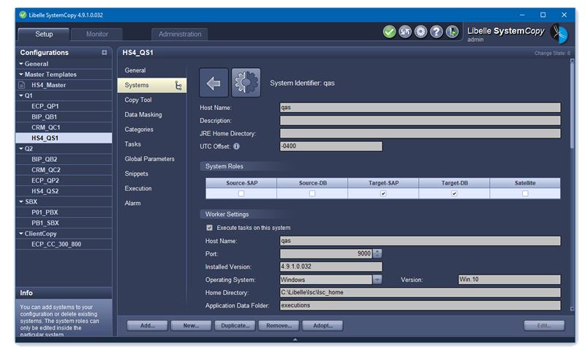Screen dimensions: 585x350
Task: Toggle the Target-DB role checkbox
Action: pos(454,194)
